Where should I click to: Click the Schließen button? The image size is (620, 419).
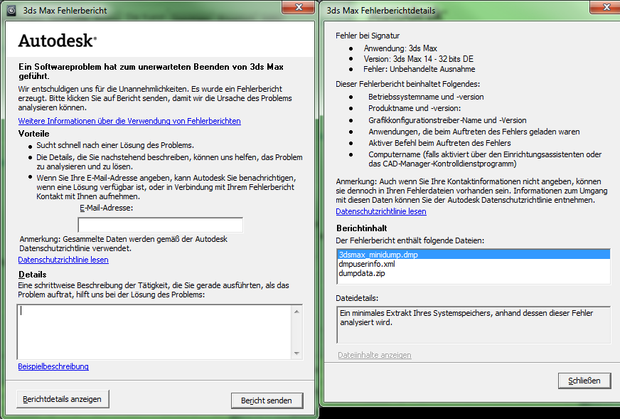(x=584, y=381)
